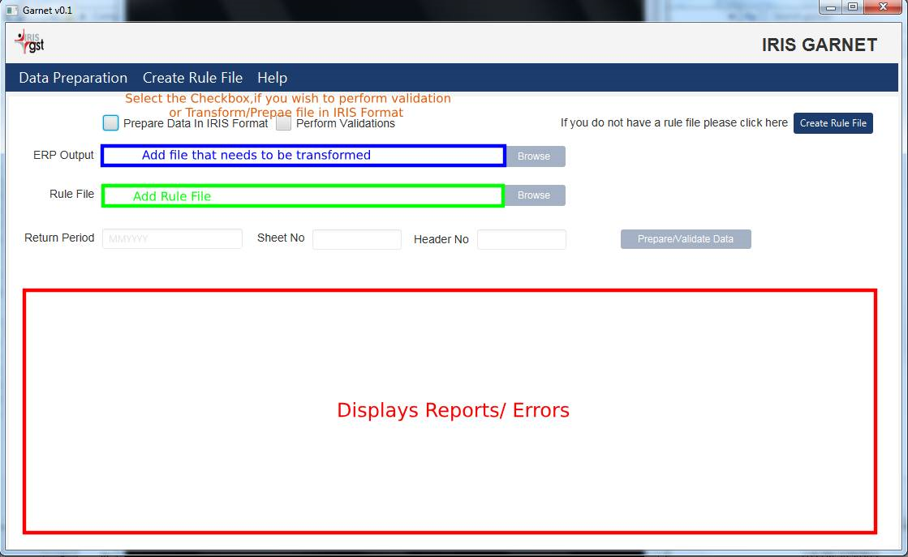
Task: Focus the Rule File path field
Action: [303, 195]
